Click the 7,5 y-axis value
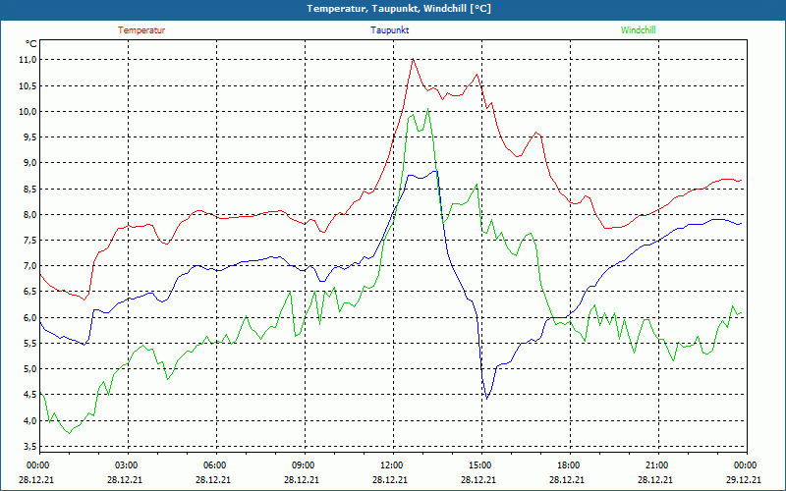This screenshot has height=491, width=786. (29, 240)
